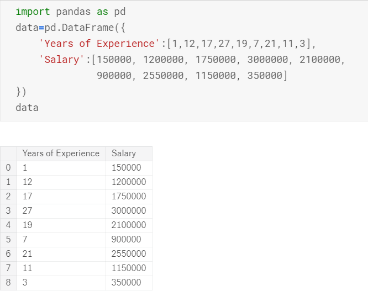Click experience value 17 in table row 2
Image resolution: width=368 pixels, height=291 pixels.
(x=27, y=197)
